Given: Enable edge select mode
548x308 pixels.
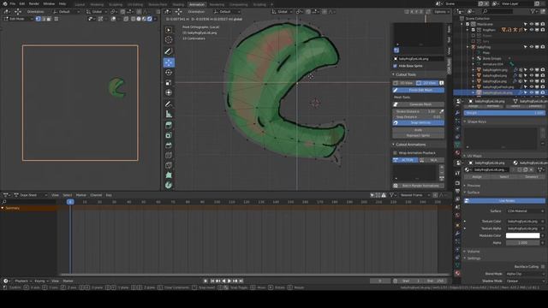Looking at the screenshot, I should pos(44,19).
